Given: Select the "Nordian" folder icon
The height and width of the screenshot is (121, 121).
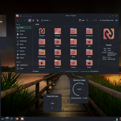Looking at the screenshot, I should [x=42, y=31].
